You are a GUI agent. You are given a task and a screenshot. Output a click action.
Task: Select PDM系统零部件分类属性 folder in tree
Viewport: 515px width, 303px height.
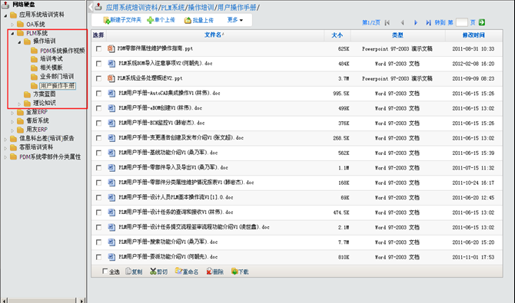50,156
